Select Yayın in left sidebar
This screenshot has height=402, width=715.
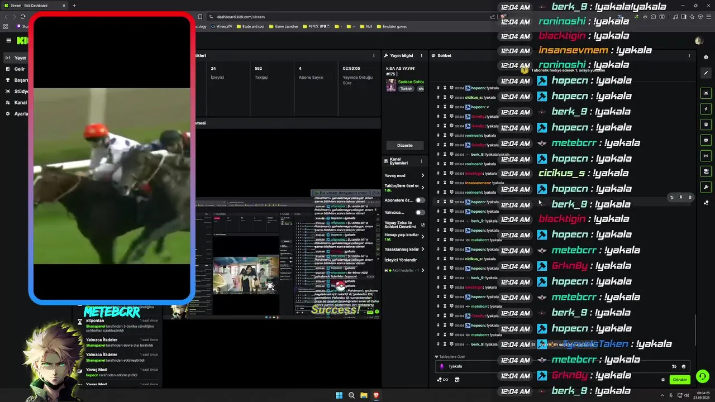[x=16, y=58]
